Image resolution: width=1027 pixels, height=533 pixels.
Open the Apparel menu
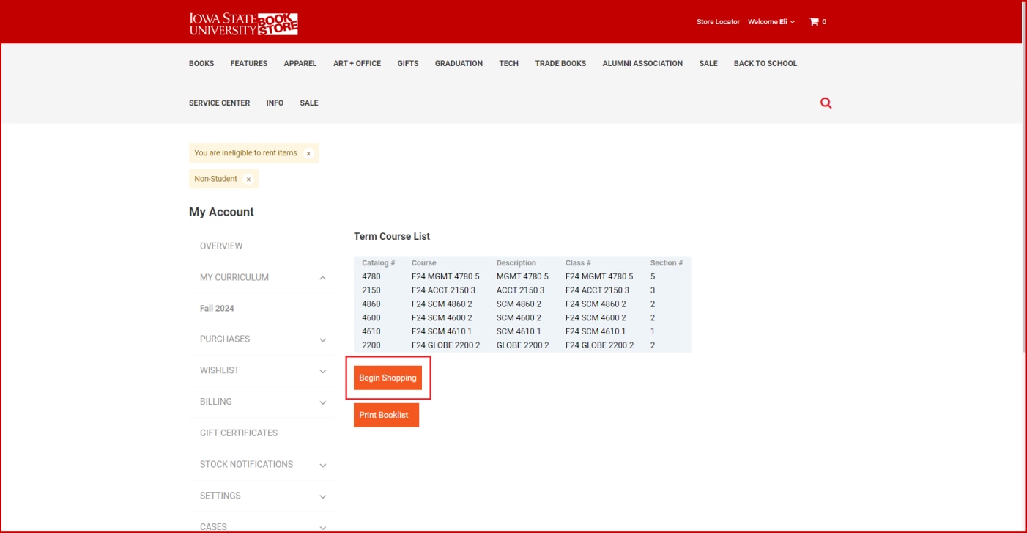point(300,63)
